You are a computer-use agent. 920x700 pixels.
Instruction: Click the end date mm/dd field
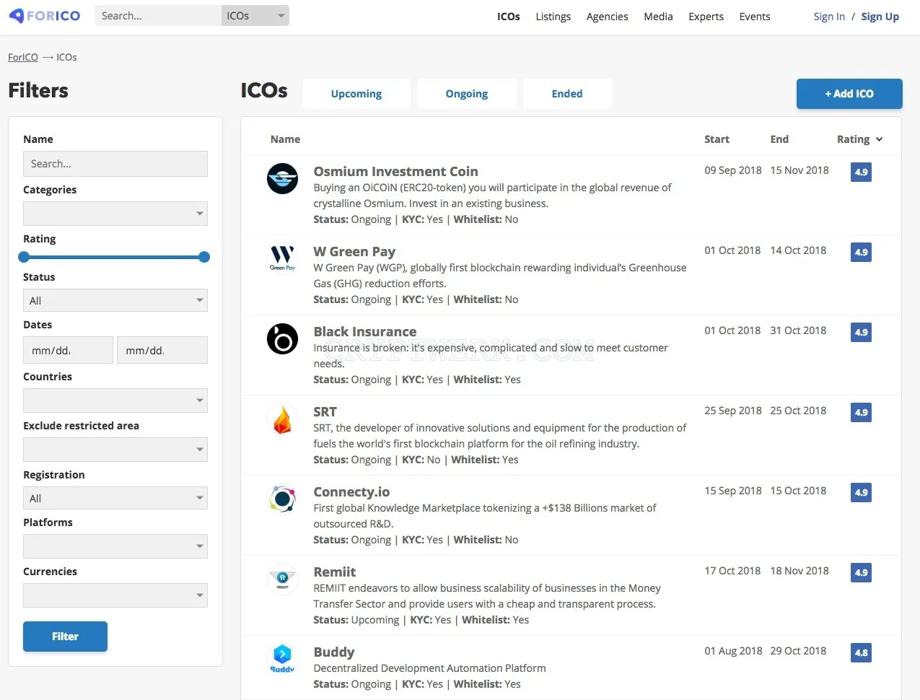click(x=162, y=350)
